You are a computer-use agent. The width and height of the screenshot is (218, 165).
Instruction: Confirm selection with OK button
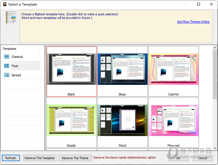(178, 158)
